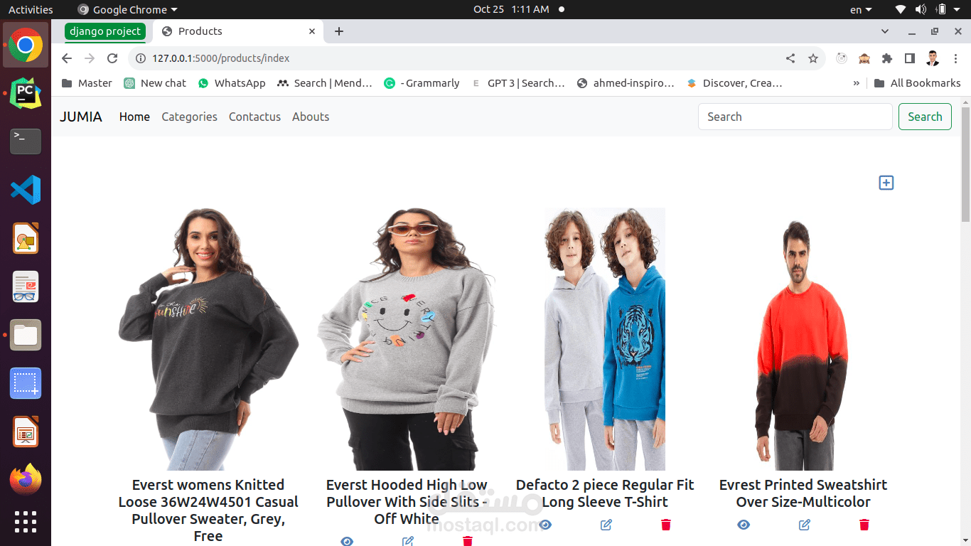
Task: Open tab search chevron in Chrome
Action: tap(885, 31)
